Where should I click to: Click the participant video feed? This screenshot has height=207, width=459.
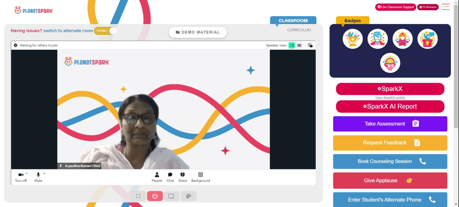[x=163, y=109]
